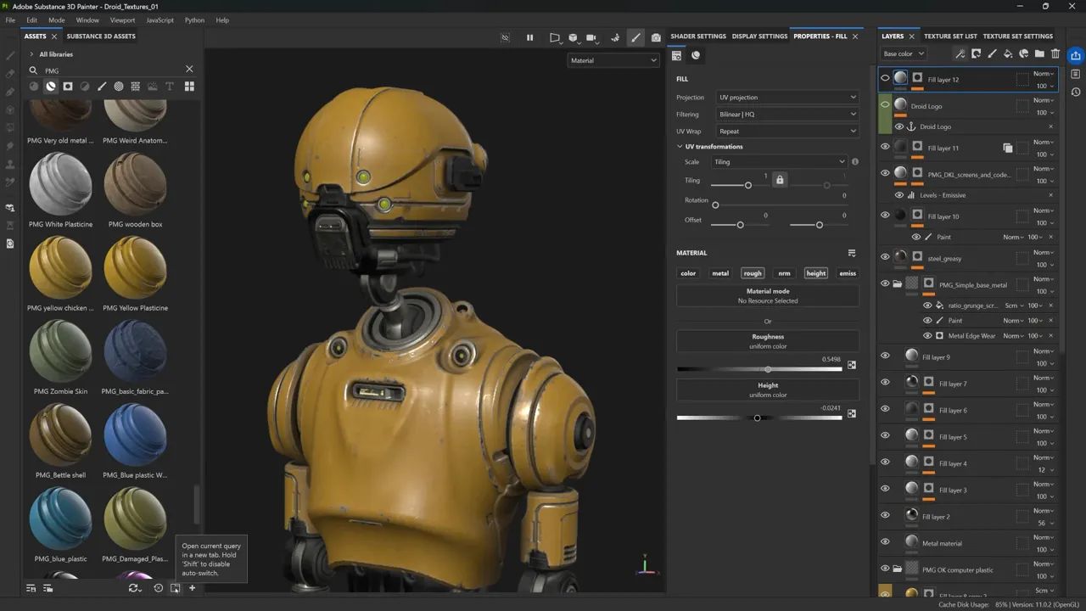Filter assets by fonts 'T' icon

170,87
